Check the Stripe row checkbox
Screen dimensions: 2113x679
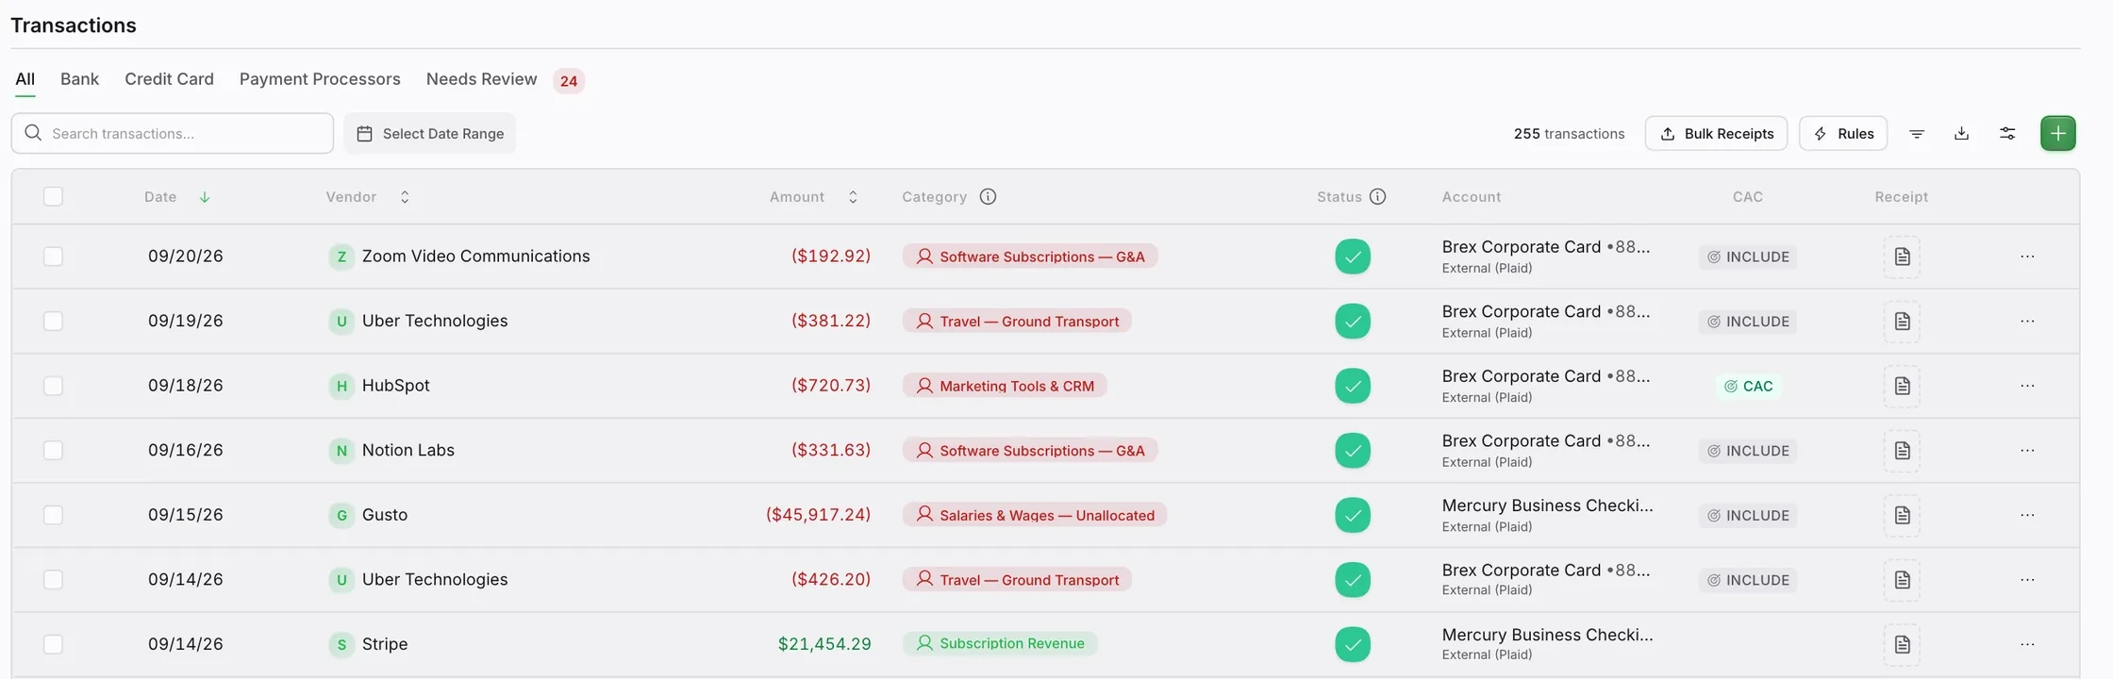click(53, 644)
